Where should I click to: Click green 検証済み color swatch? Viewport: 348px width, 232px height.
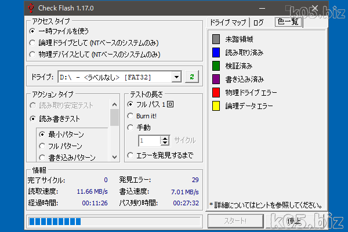pyautogui.click(x=216, y=66)
